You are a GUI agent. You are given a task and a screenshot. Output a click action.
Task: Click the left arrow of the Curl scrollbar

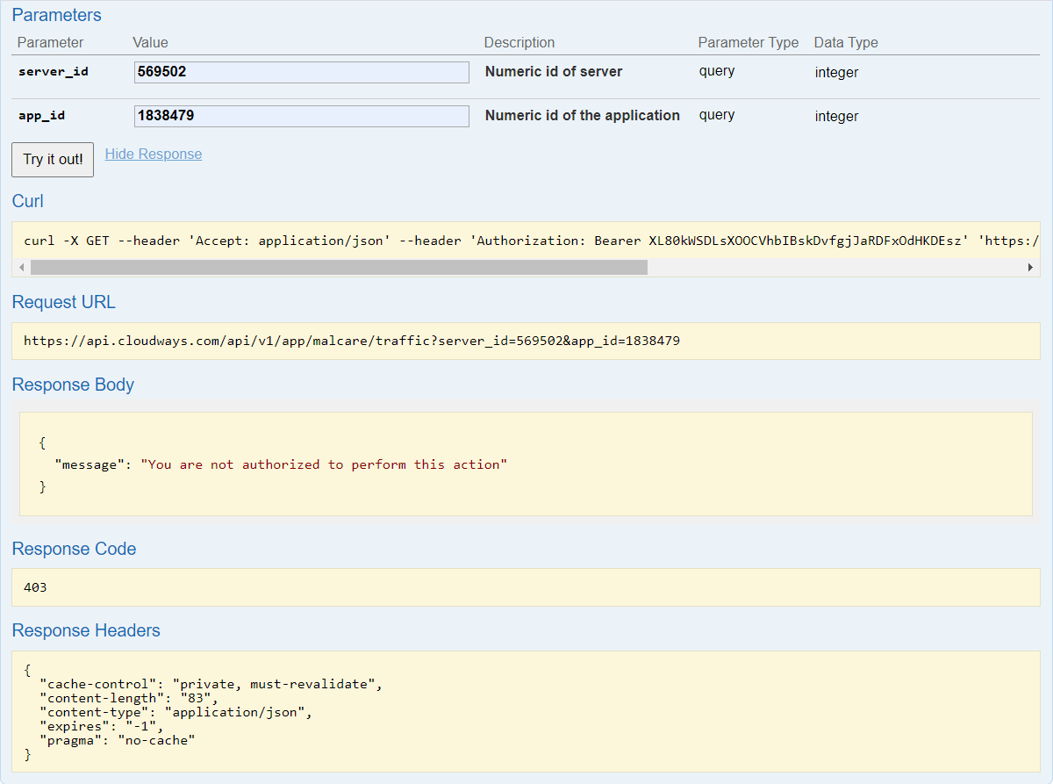[x=21, y=268]
